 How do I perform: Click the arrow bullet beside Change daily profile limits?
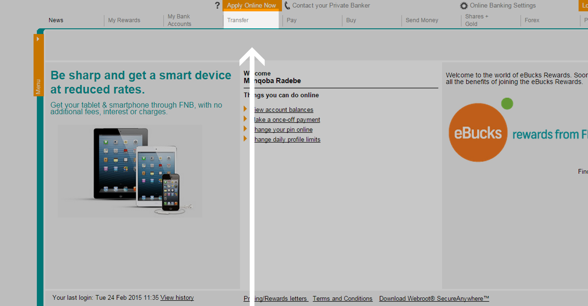click(x=246, y=139)
